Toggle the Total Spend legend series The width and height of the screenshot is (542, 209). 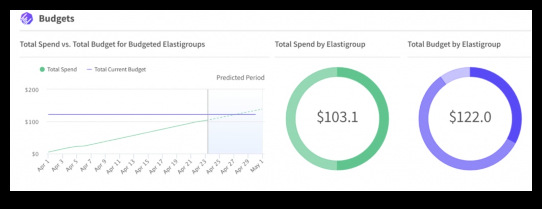click(61, 69)
